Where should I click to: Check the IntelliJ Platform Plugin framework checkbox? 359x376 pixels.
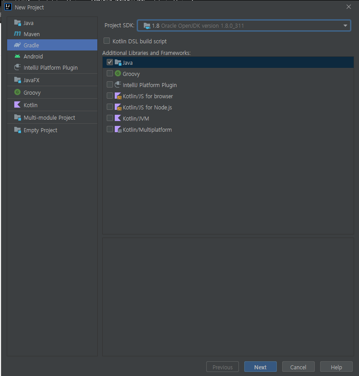[x=110, y=85]
